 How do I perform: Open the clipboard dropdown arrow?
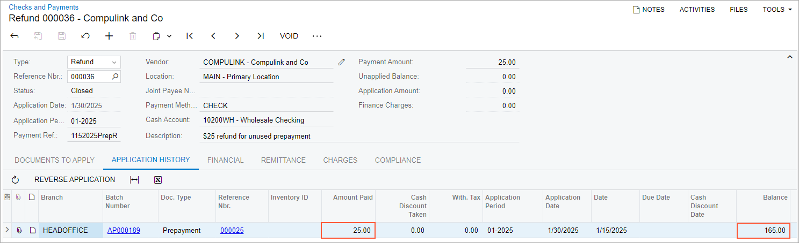(169, 36)
